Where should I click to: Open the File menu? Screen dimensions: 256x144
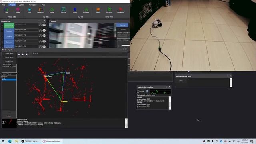[4, 5]
